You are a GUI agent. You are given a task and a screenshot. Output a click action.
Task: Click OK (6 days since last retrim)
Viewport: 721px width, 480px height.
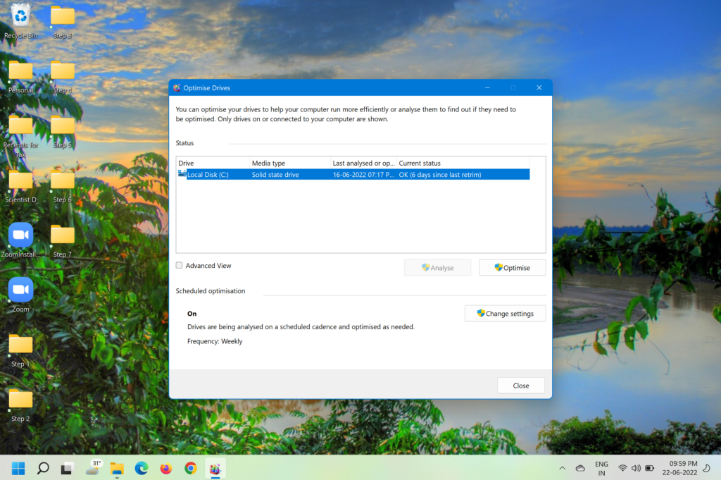pyautogui.click(x=440, y=174)
